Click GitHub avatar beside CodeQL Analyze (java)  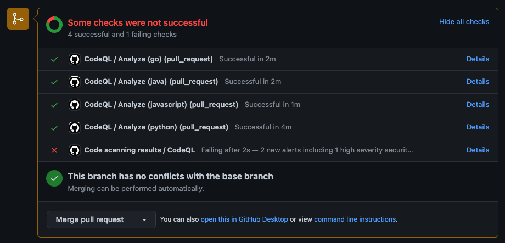click(75, 82)
